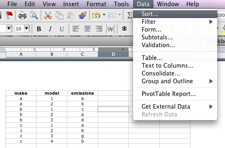Click the AutoSum sigma icon

pyautogui.click(x=130, y=15)
